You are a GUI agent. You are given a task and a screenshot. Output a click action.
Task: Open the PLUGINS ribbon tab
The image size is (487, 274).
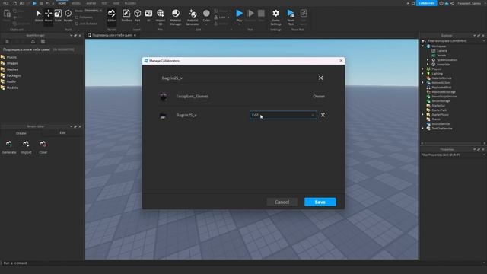pos(130,3)
